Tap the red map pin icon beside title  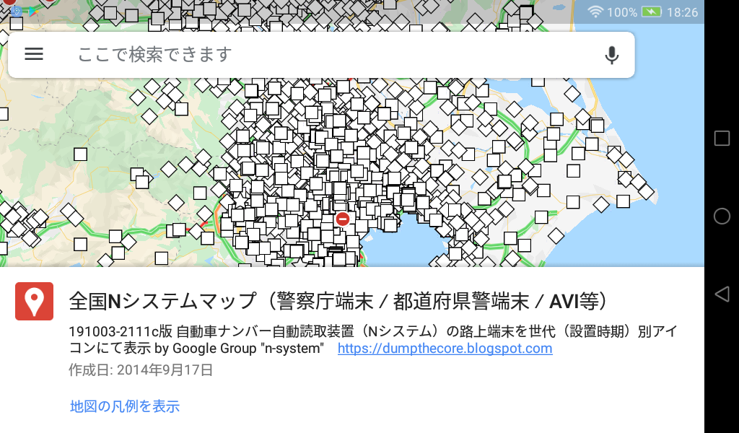point(35,301)
